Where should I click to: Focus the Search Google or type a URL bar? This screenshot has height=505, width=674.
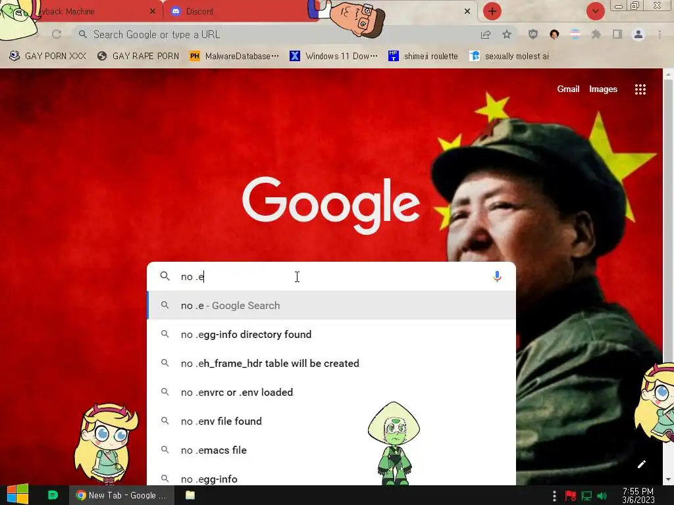(275, 34)
